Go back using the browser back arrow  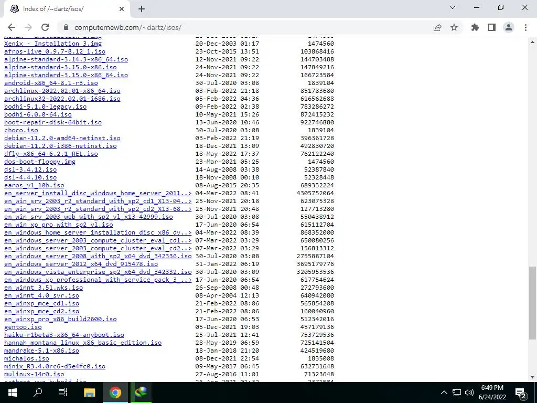pos(12,27)
